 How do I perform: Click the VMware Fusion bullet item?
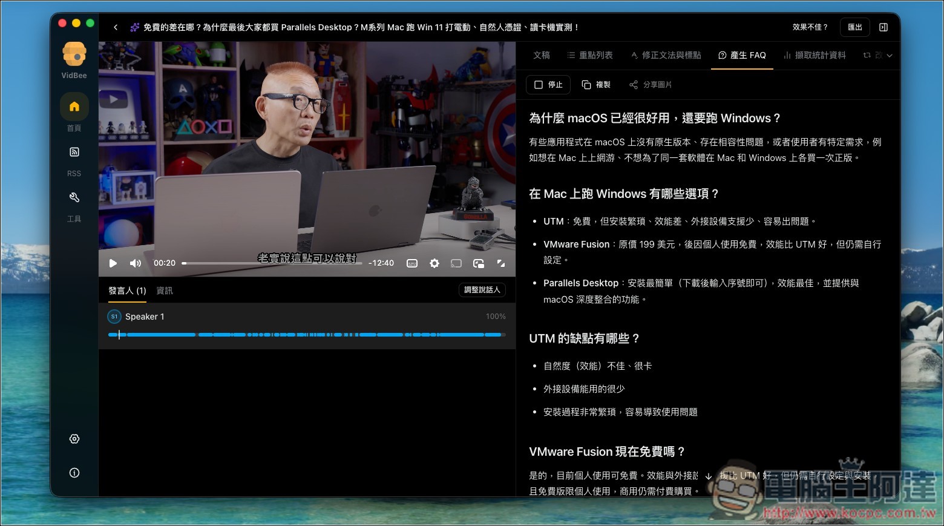pos(712,252)
